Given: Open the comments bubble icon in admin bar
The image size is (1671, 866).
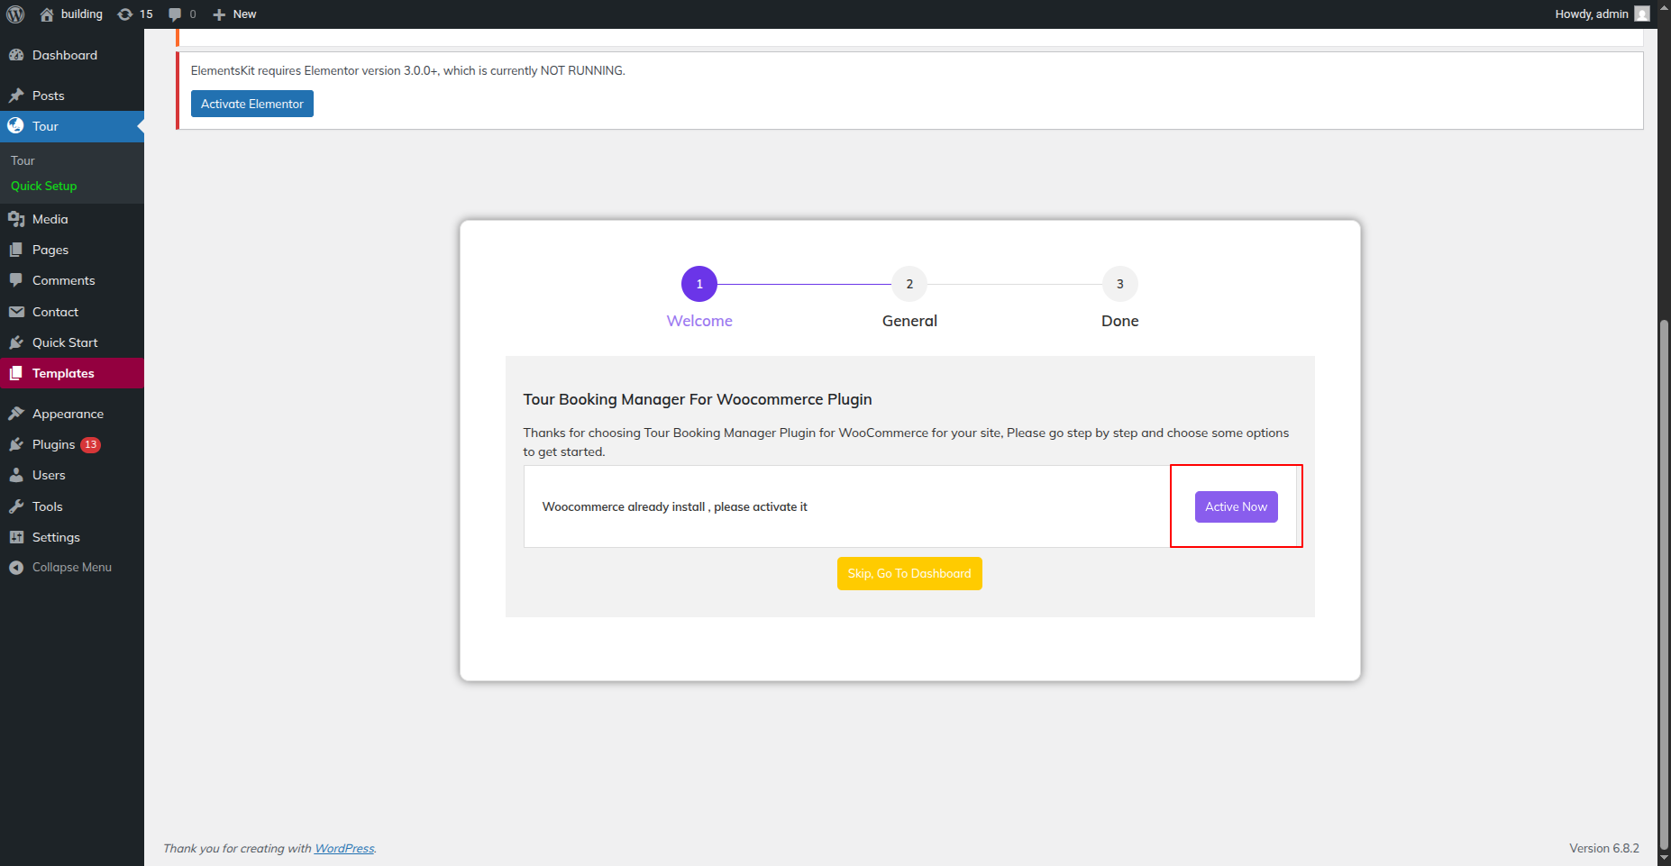Looking at the screenshot, I should click(x=175, y=14).
